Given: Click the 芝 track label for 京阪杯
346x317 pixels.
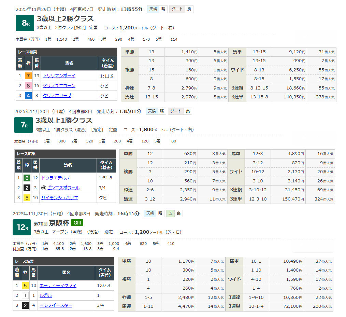Looking at the screenshot, I should pos(170,213).
